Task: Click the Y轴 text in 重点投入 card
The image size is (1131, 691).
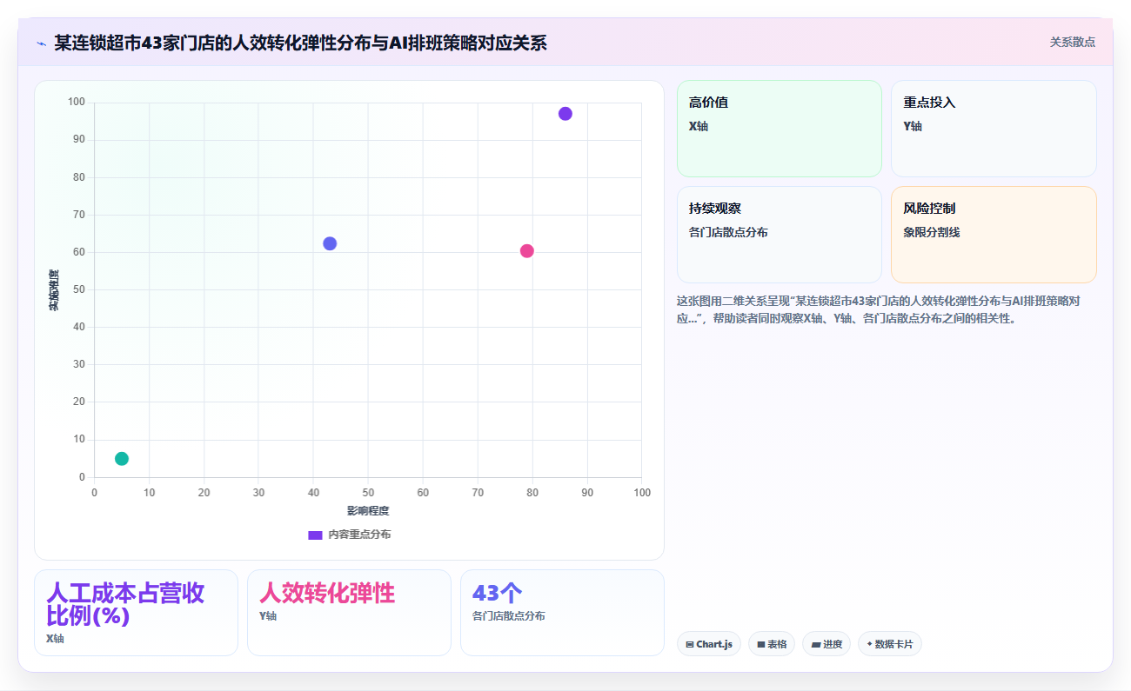Action: [913, 126]
